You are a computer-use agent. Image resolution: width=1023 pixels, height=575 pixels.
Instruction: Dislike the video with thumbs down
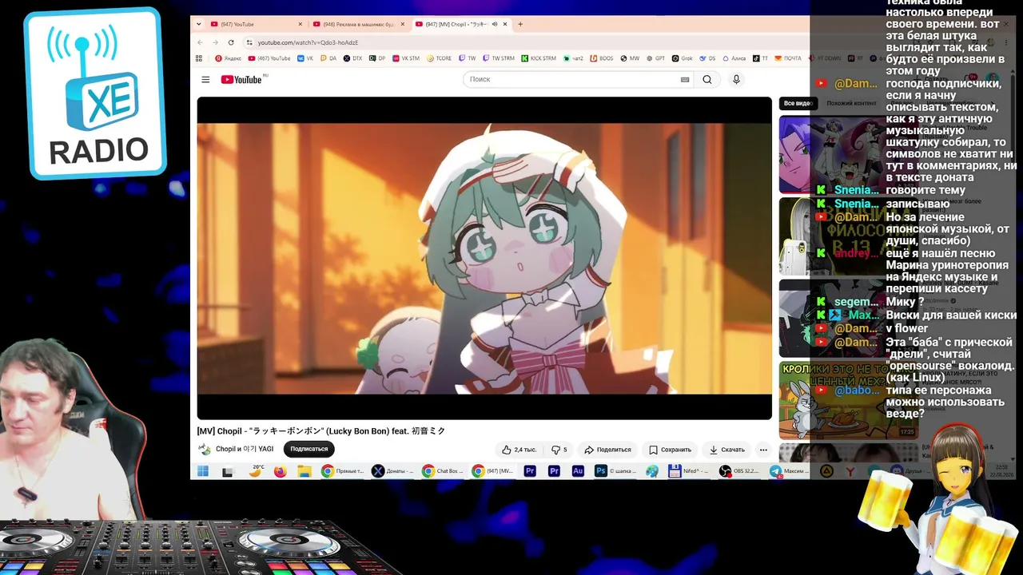tap(559, 450)
